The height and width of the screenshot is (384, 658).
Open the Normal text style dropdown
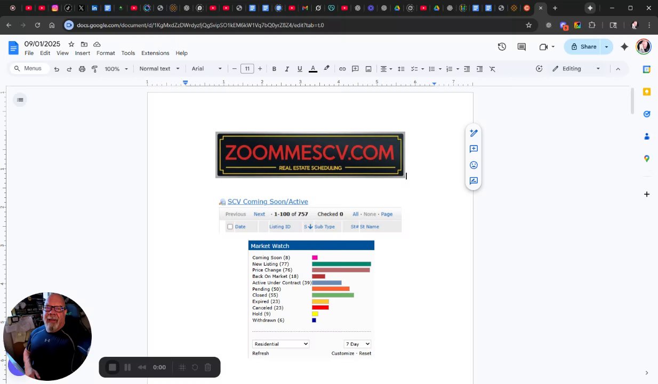[159, 69]
